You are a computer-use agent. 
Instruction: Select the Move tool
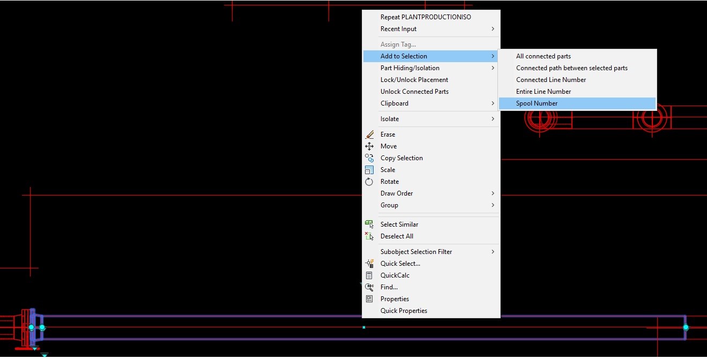(388, 146)
